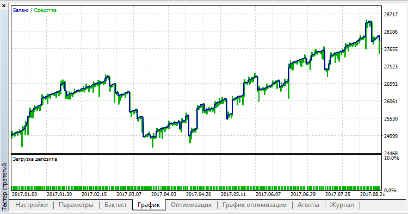Click the 2017.01.03 date label
408x214 pixels.
(24, 194)
